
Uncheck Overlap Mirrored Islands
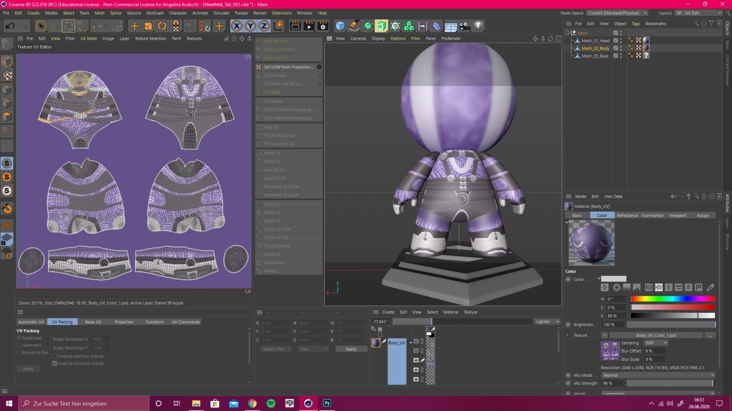pyautogui.click(x=55, y=364)
